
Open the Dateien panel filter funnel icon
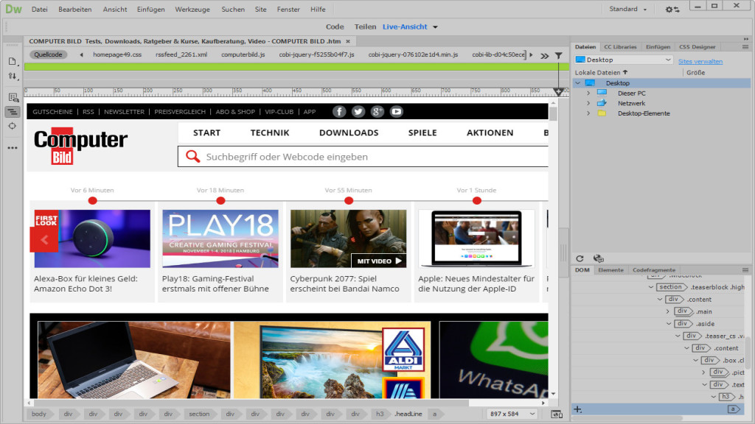559,55
